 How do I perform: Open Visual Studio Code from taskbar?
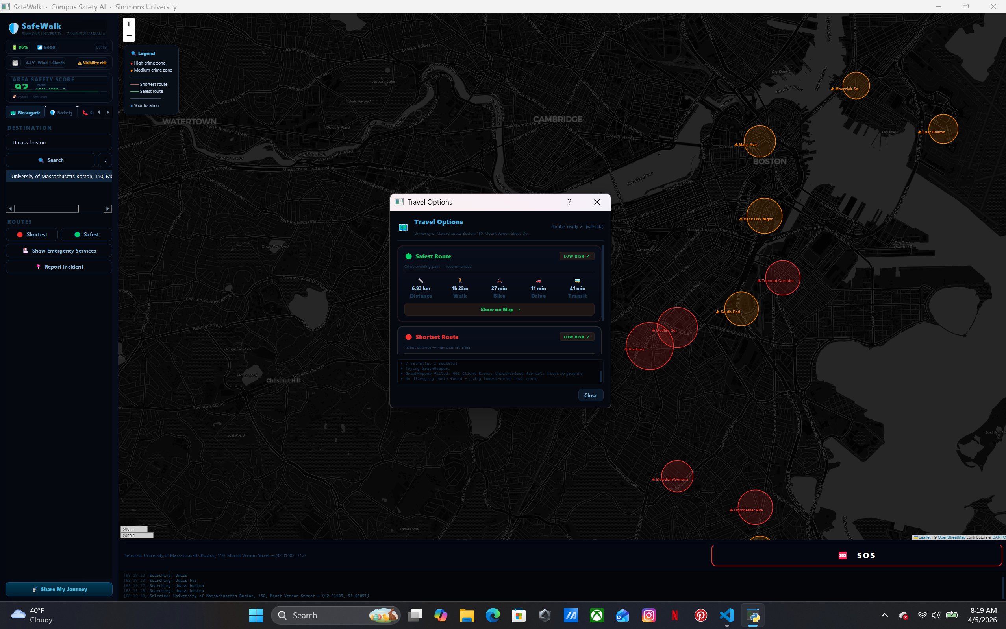(x=726, y=615)
